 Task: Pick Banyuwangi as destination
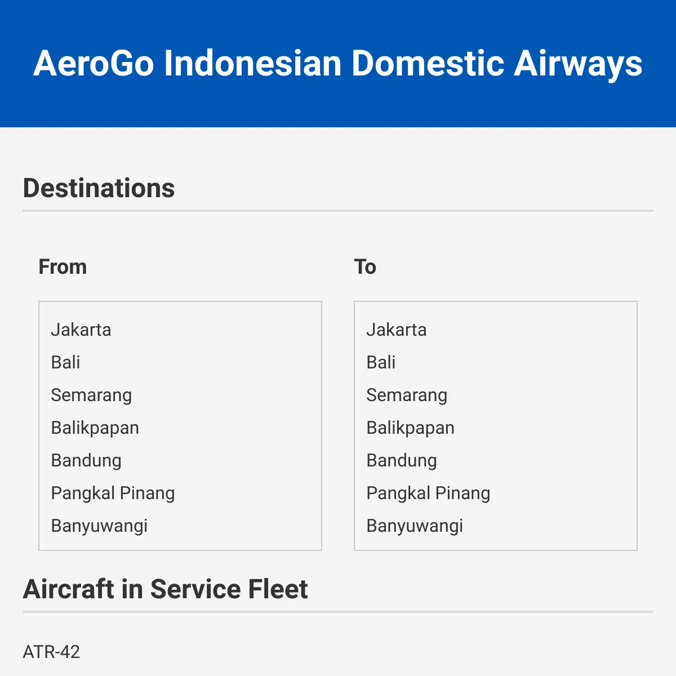pyautogui.click(x=496, y=526)
